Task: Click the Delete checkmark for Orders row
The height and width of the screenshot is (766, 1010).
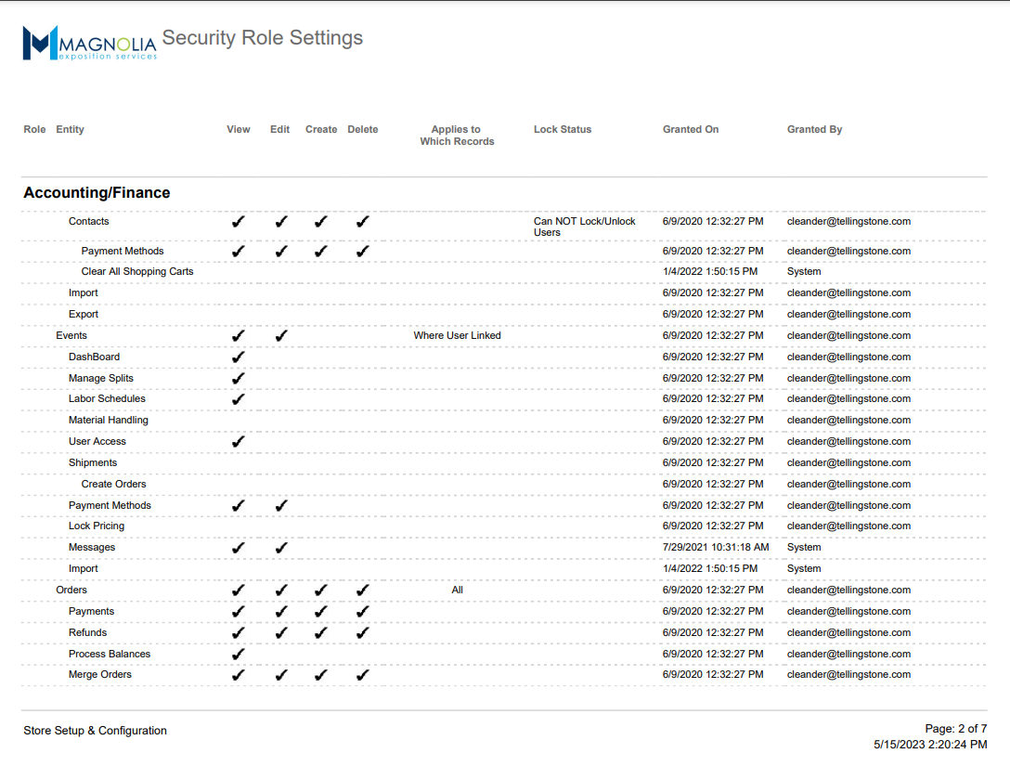Action: click(363, 591)
